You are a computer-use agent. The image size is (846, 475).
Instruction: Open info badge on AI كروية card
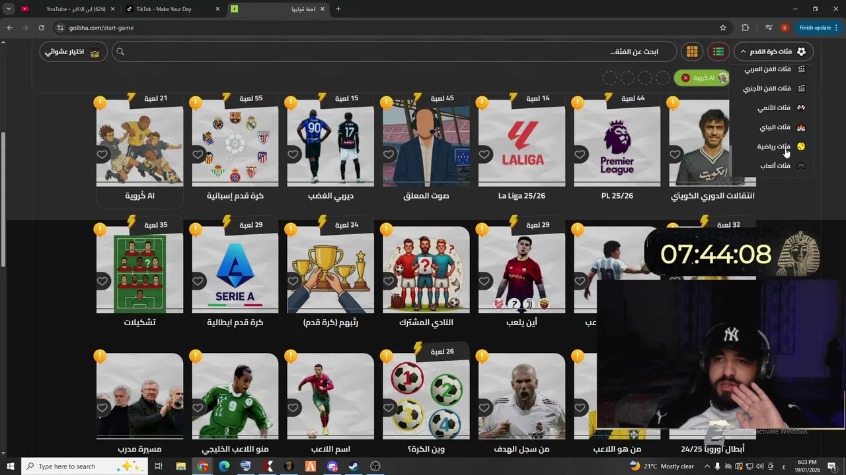click(x=100, y=103)
